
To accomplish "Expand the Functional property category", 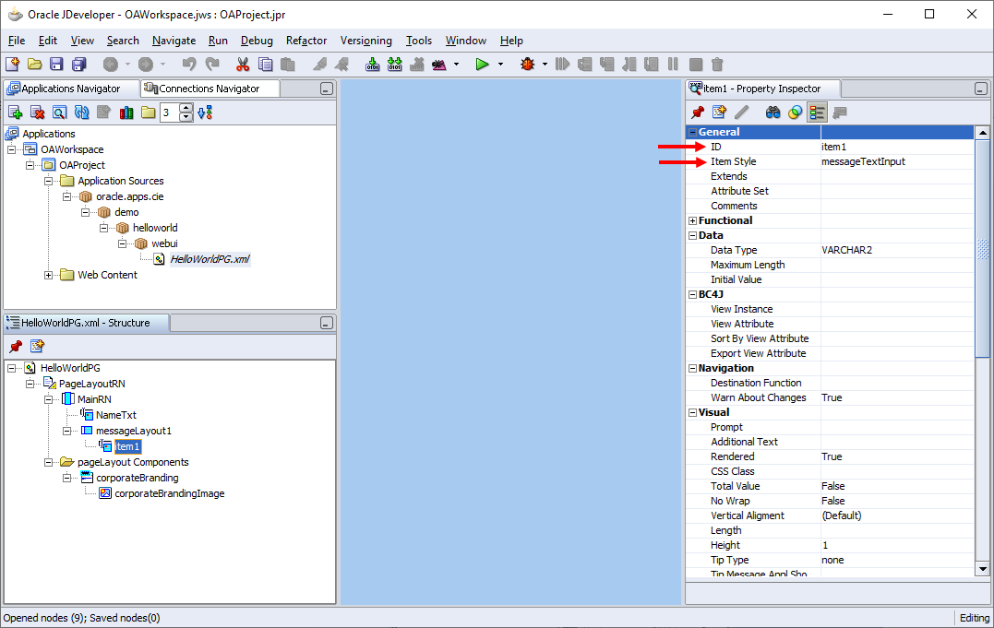I will click(693, 220).
